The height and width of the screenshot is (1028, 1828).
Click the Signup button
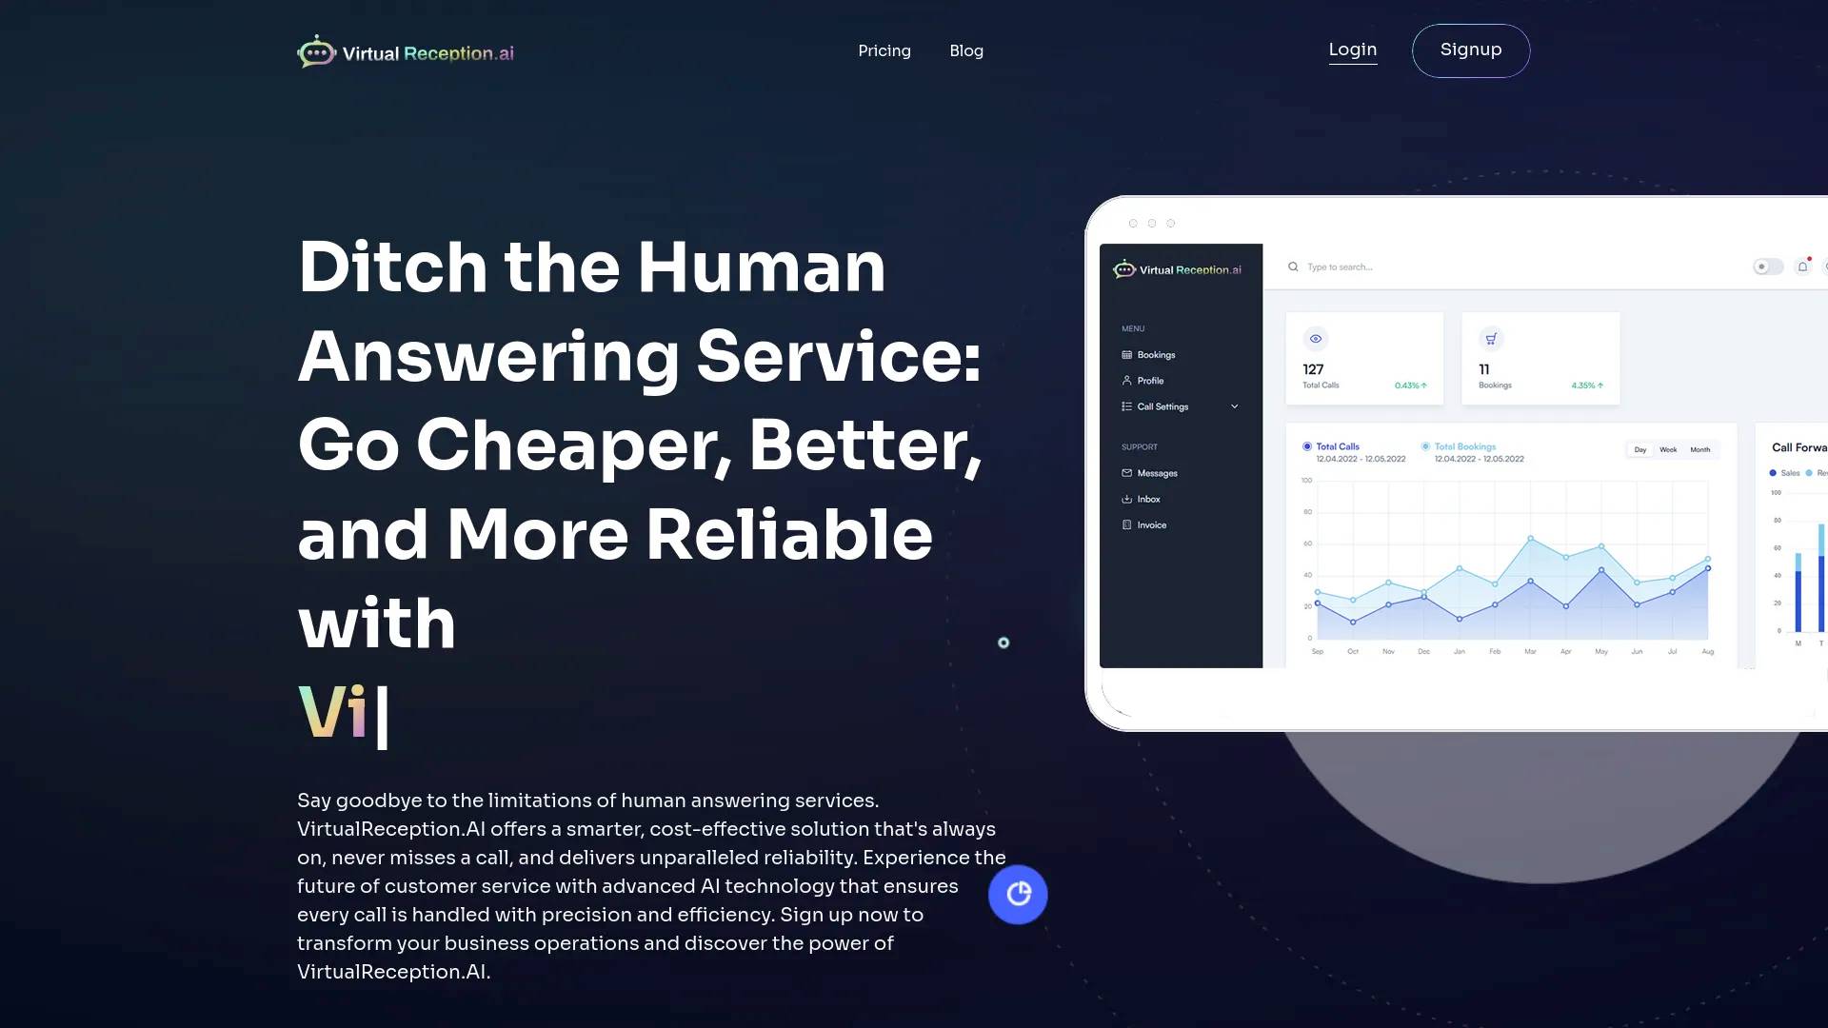click(1470, 49)
